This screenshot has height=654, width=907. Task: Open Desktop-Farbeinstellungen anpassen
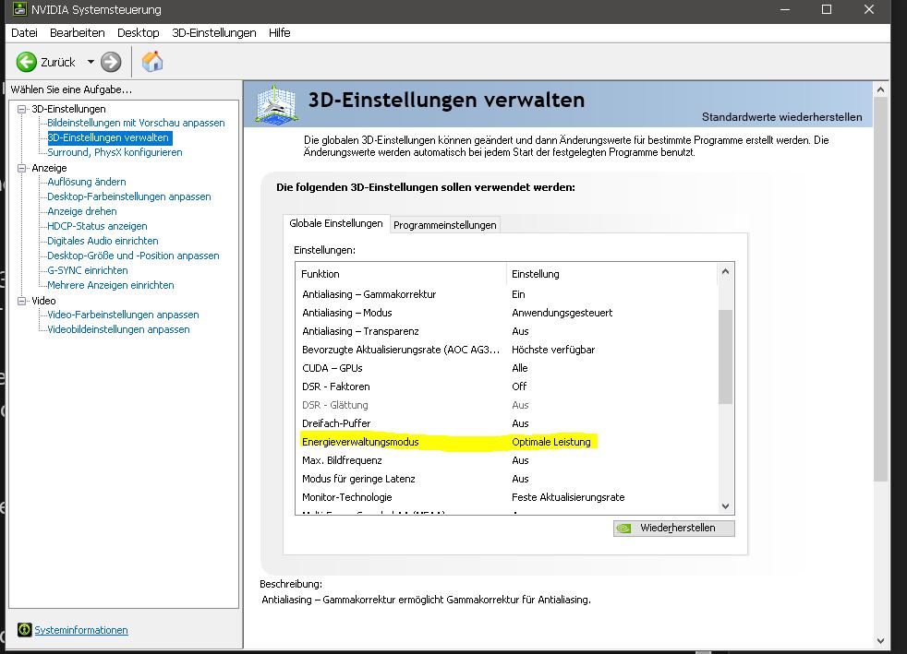[x=129, y=197]
